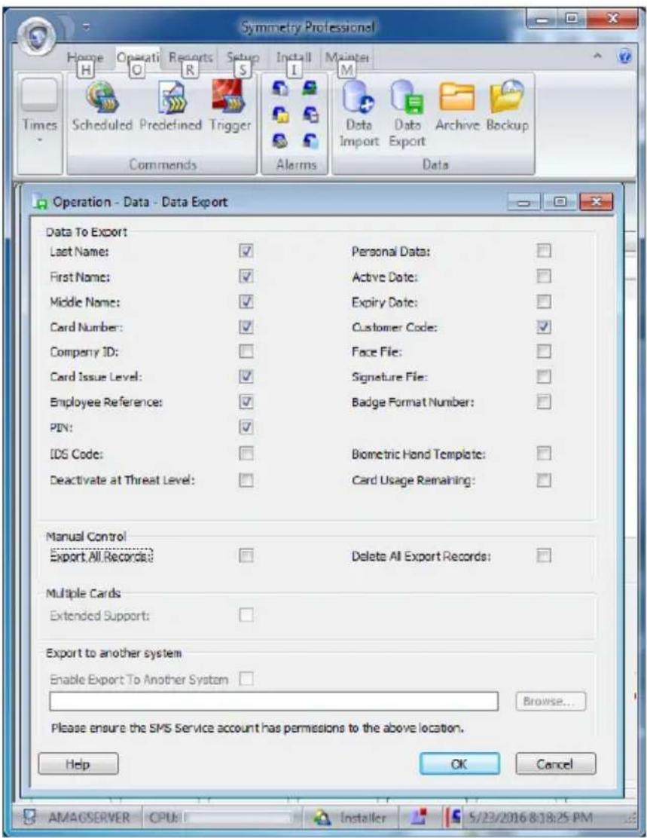Uncheck the Last Name checkbox

(246, 251)
